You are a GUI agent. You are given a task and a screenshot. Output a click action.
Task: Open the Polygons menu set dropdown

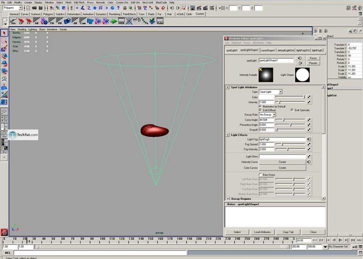tap(20, 8)
